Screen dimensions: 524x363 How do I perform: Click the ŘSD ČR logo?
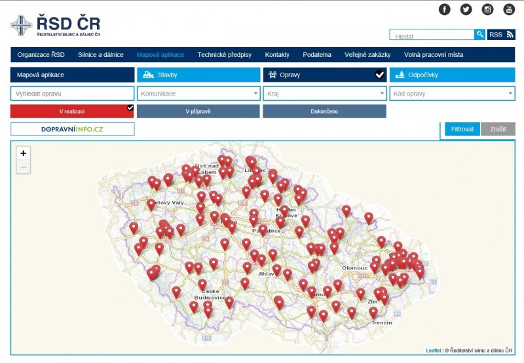(56, 25)
